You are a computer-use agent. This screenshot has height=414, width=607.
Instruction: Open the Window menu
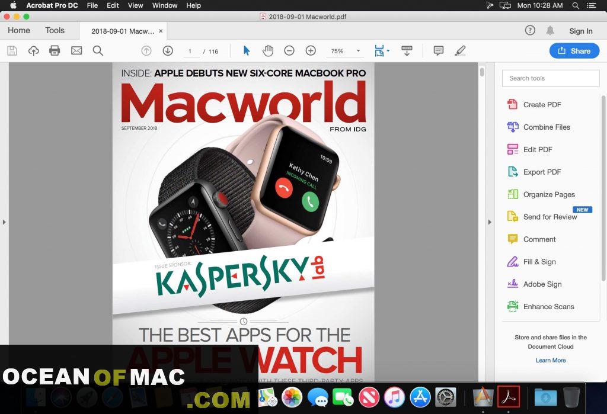pyautogui.click(x=165, y=5)
